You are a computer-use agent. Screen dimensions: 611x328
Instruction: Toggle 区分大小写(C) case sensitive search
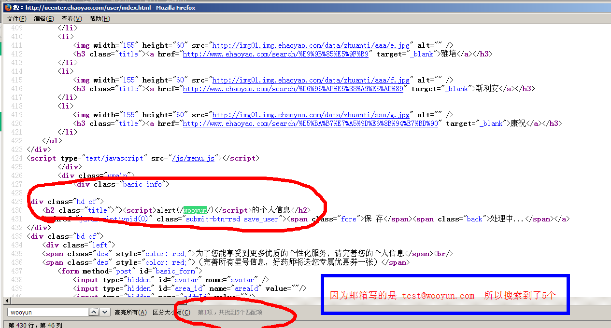click(x=171, y=312)
